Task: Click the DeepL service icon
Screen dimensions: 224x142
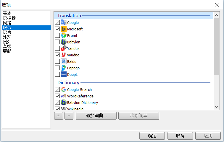Action: [x=63, y=74]
